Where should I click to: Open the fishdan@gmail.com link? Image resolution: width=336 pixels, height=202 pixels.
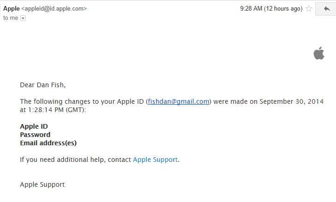coord(178,101)
